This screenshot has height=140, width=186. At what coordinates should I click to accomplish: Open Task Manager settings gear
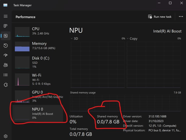(x=5, y=136)
